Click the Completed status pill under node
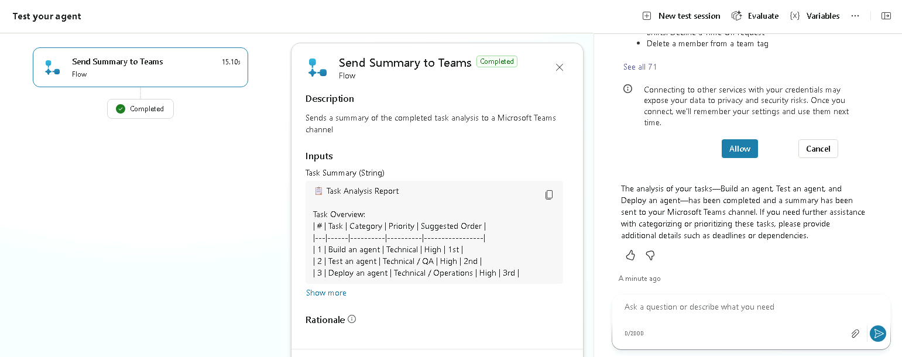 point(140,109)
